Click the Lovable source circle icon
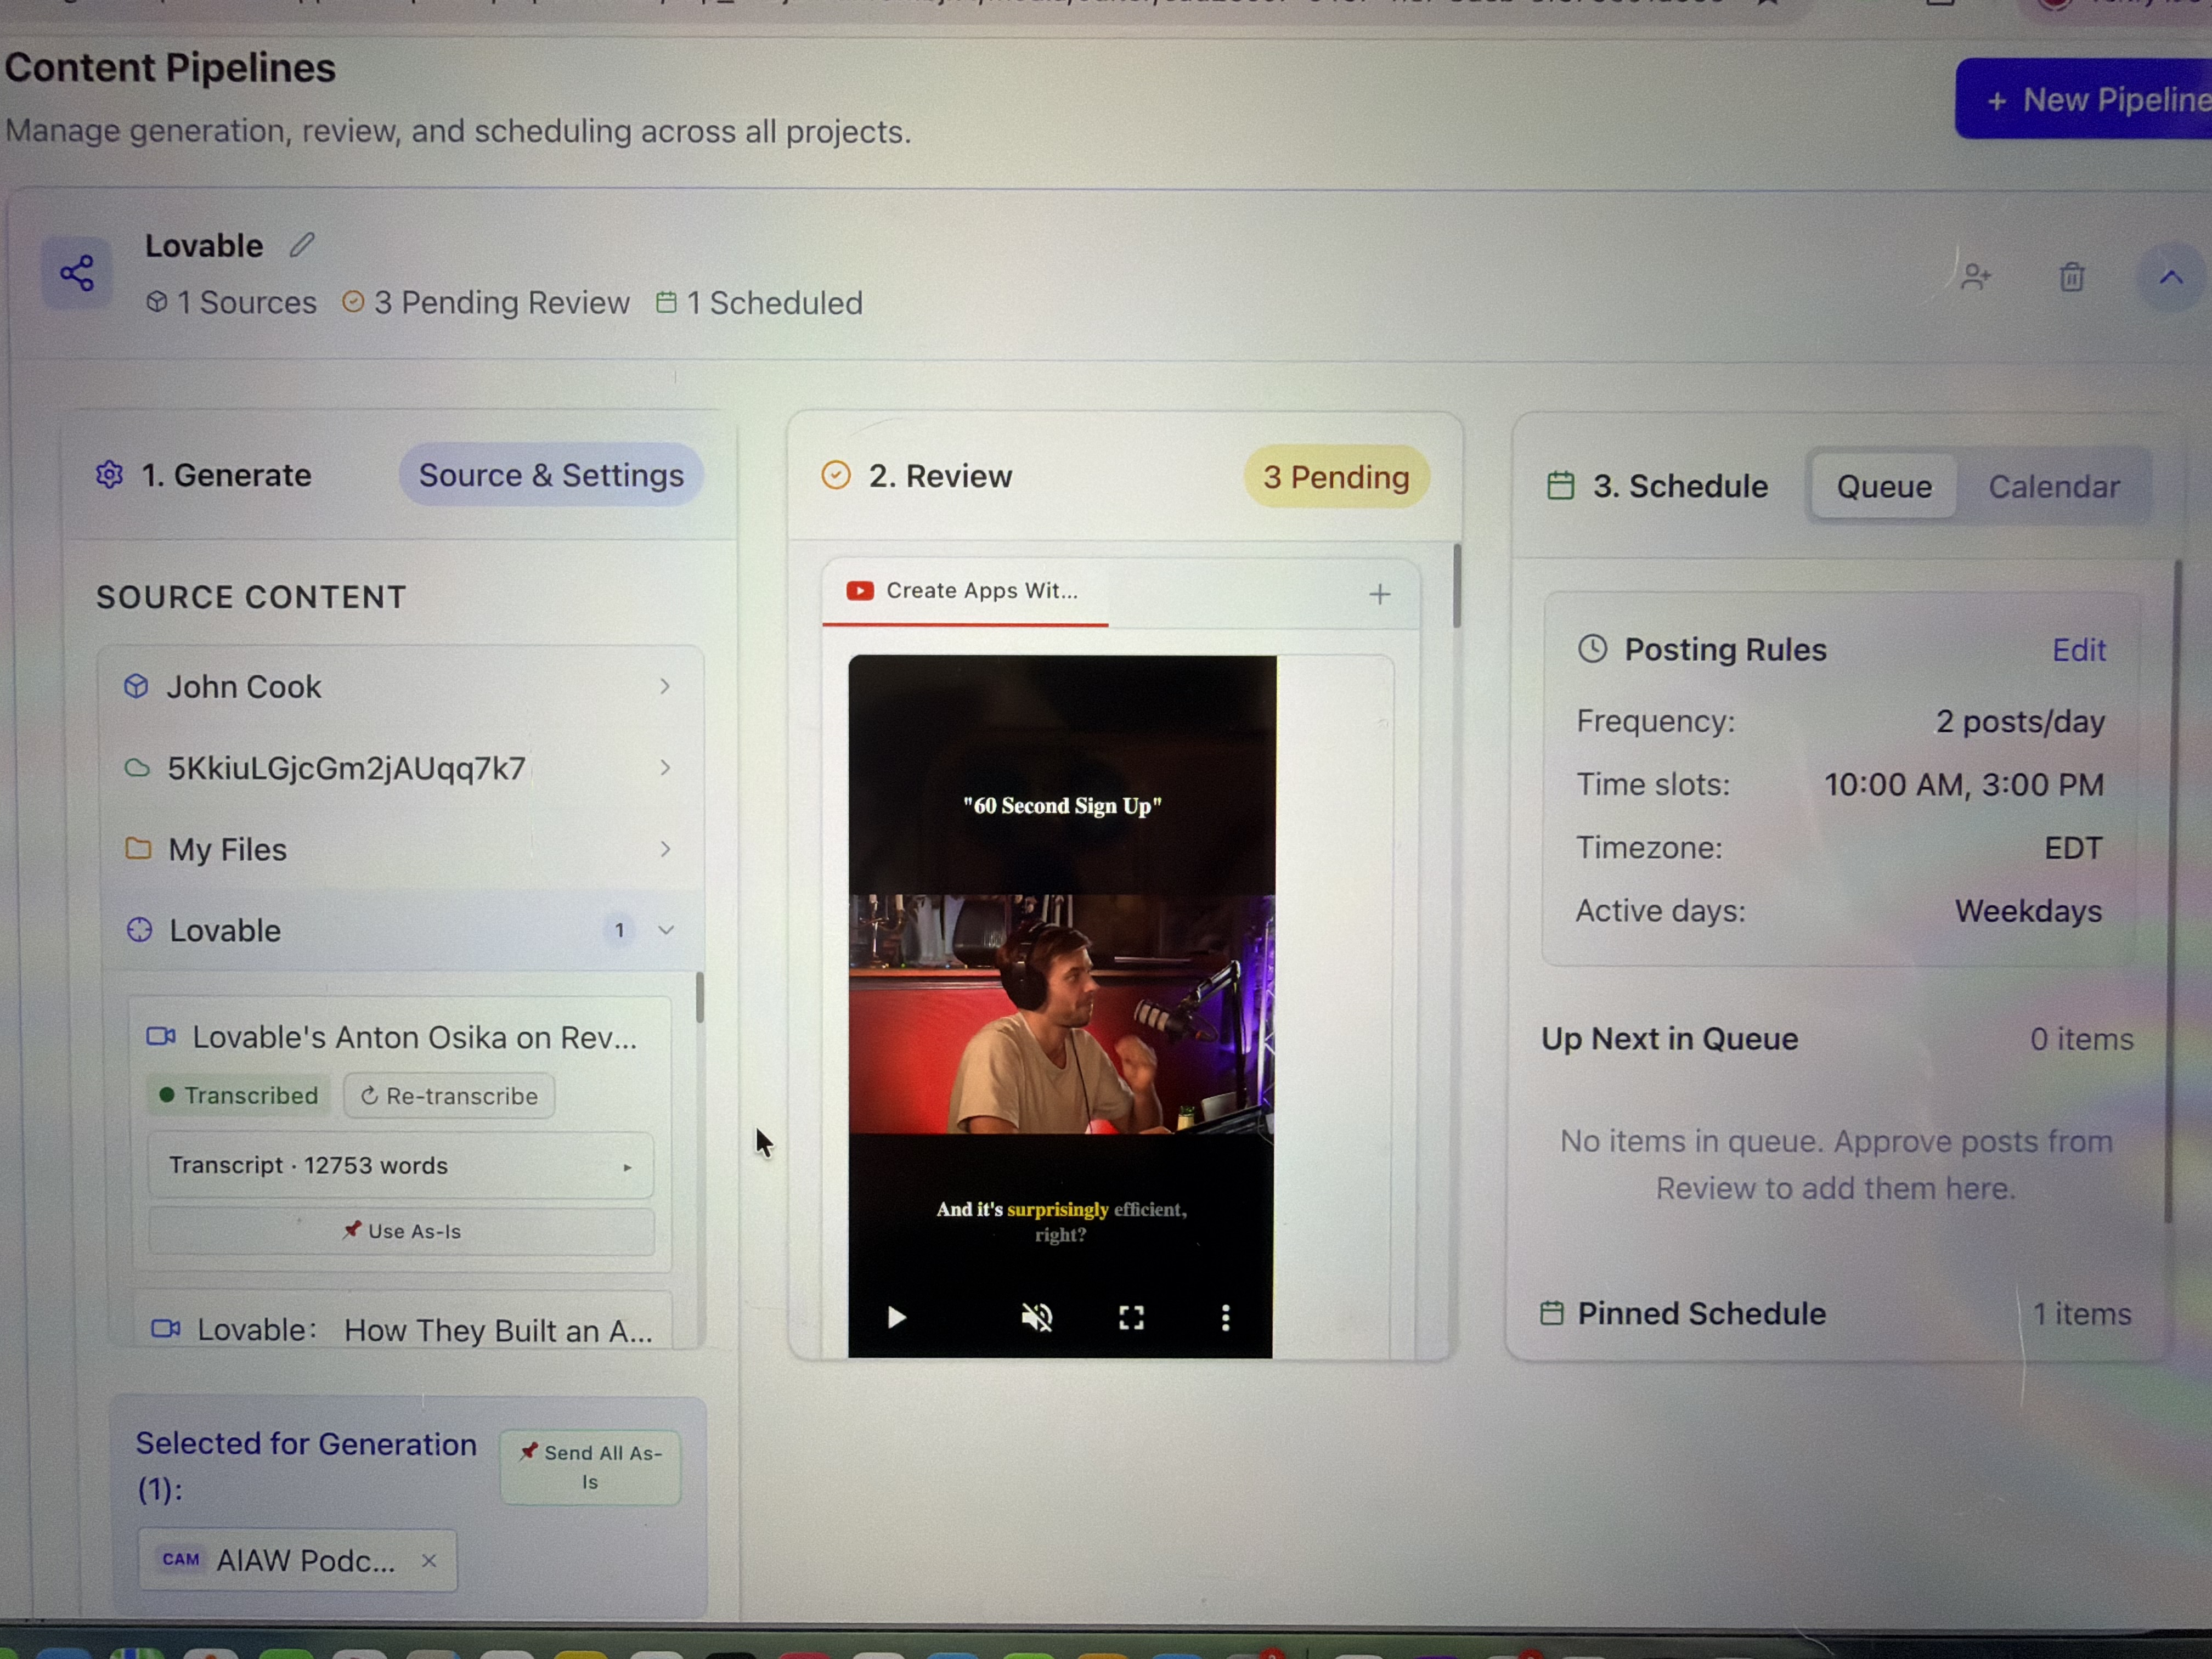 139,930
